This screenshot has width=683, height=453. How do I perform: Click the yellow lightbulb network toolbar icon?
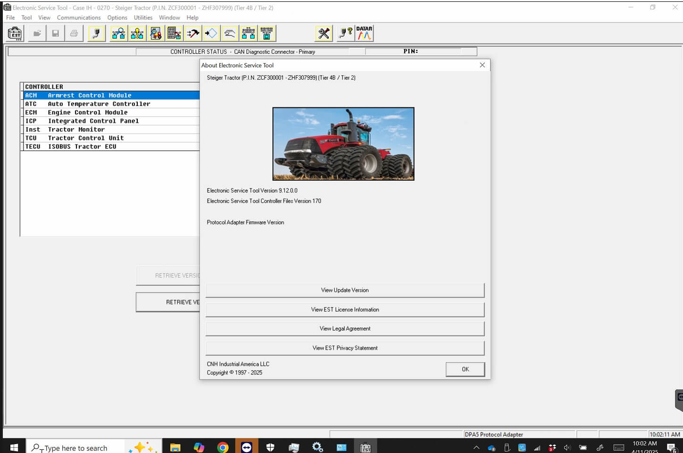coord(137,33)
